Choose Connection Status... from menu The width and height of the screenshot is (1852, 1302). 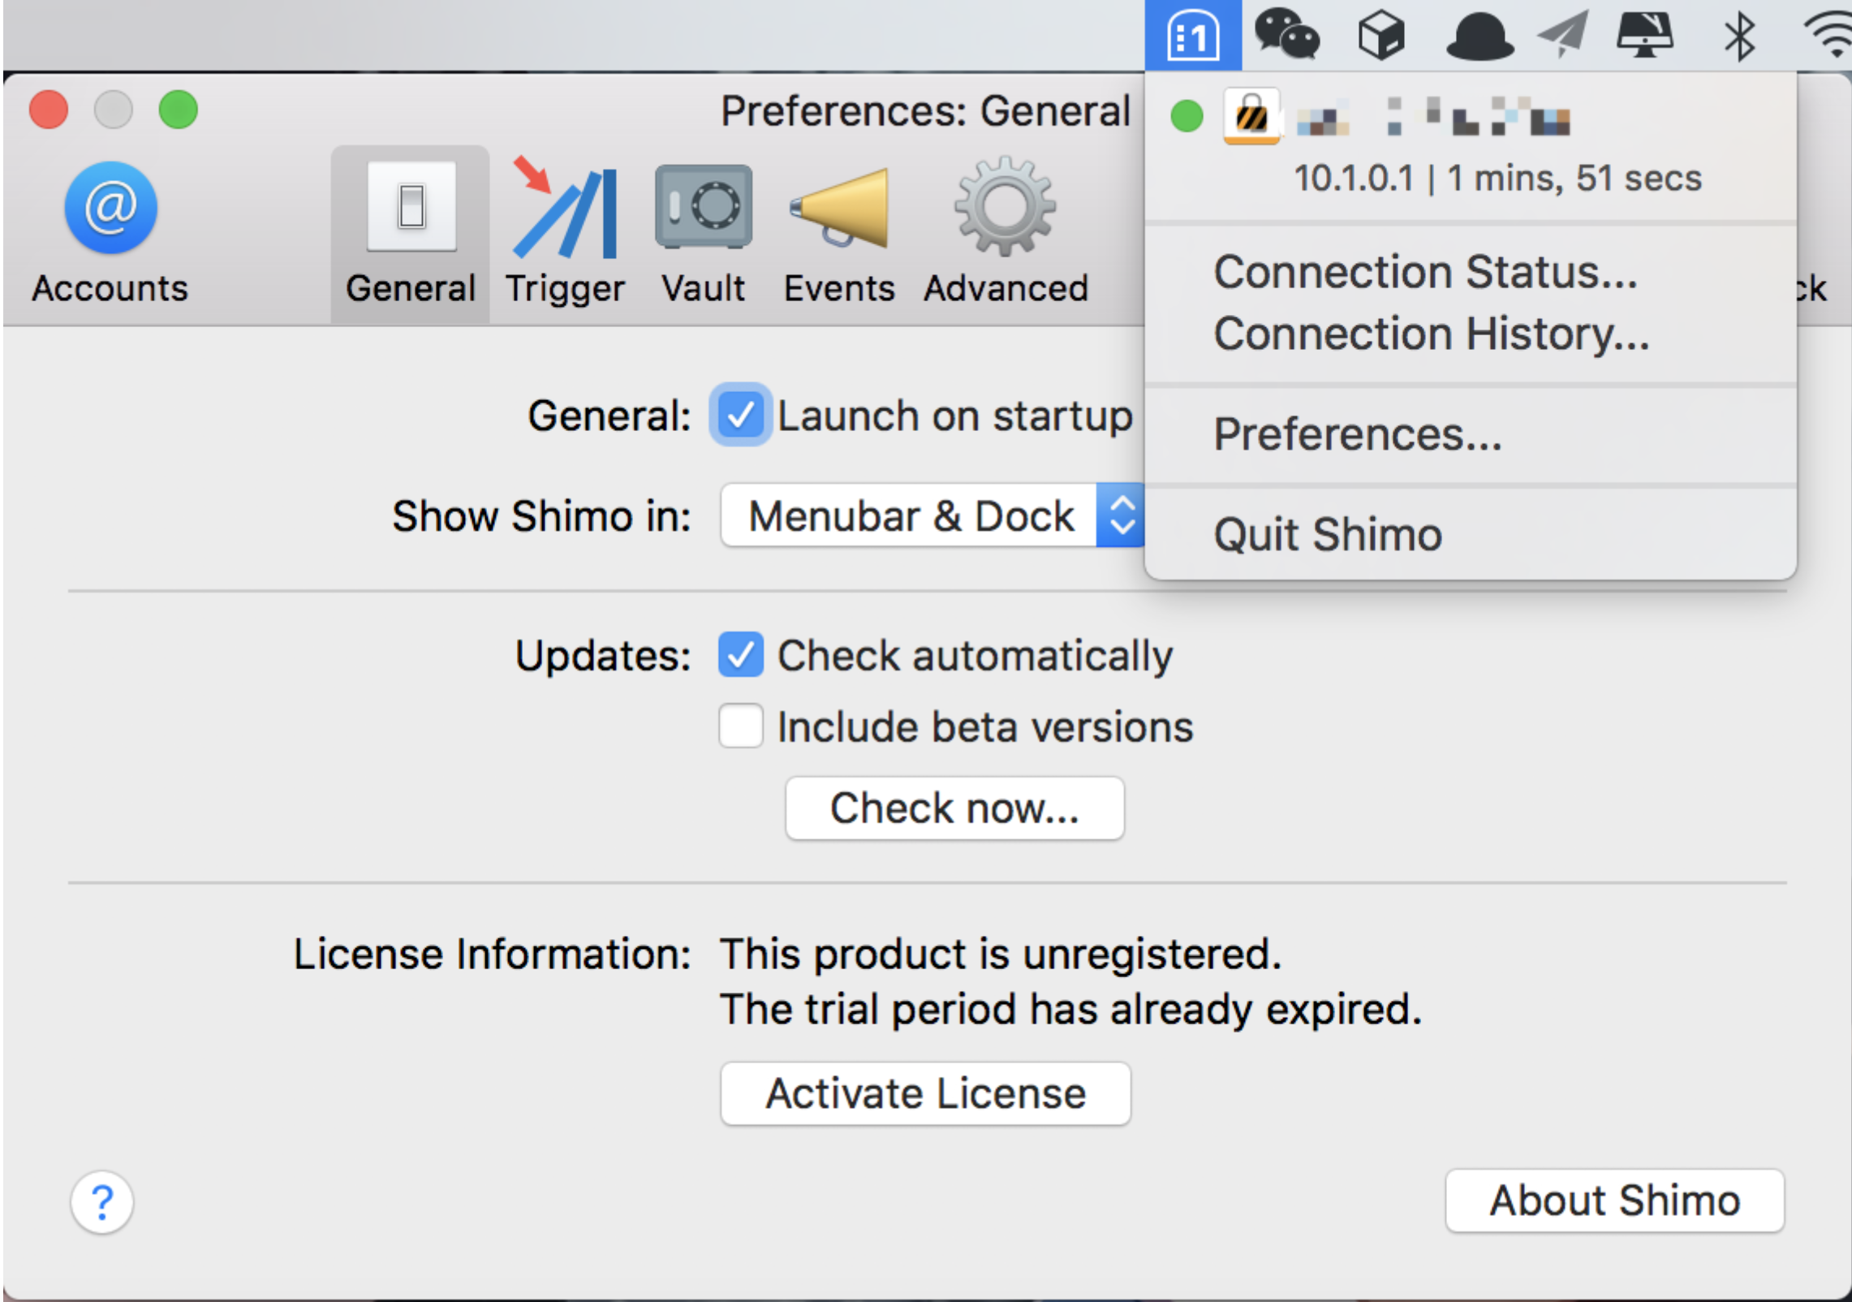[x=1470, y=271]
